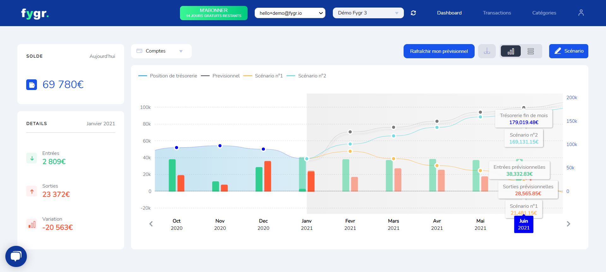Viewport: 606px width, 272px height.
Task: Click the Dec 2020 red expenses bar
Action: pyautogui.click(x=267, y=176)
